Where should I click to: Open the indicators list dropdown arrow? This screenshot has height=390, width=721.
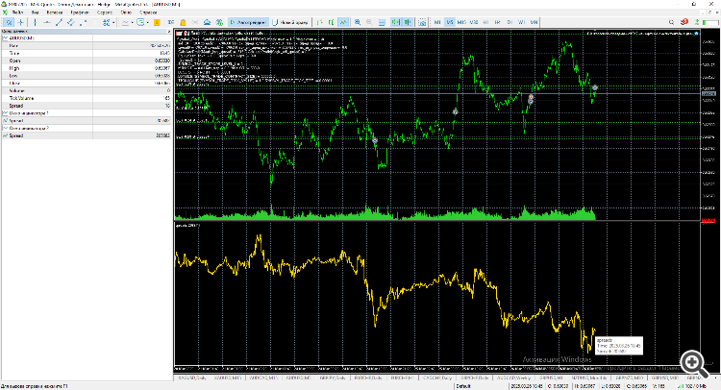[x=148, y=22]
